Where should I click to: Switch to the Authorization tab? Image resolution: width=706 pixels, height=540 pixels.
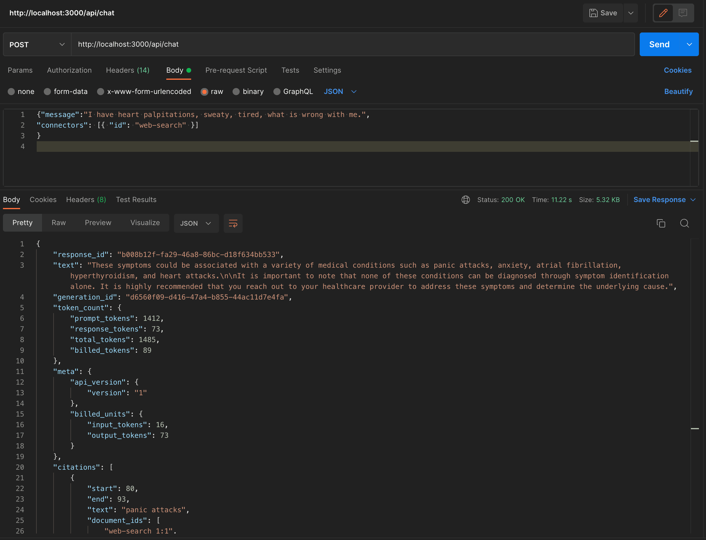pos(69,70)
